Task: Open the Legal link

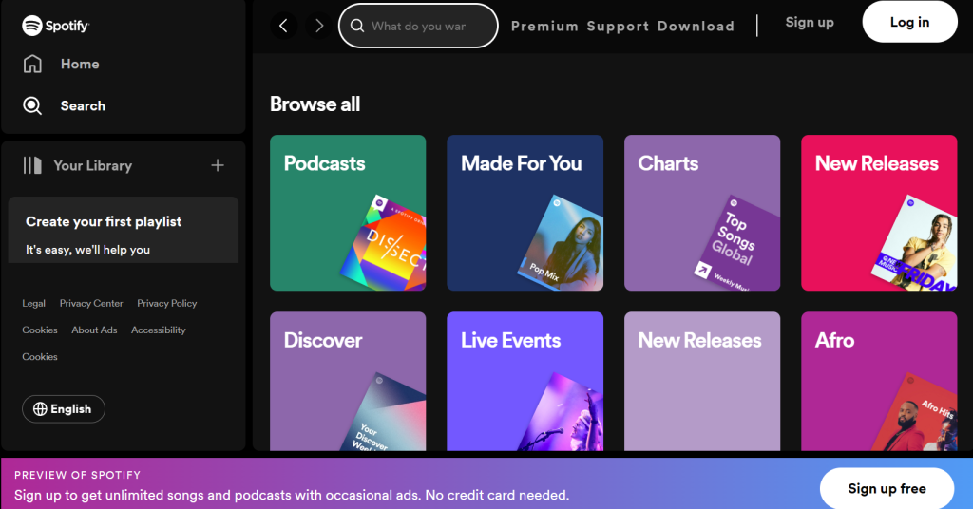Action: coord(33,303)
